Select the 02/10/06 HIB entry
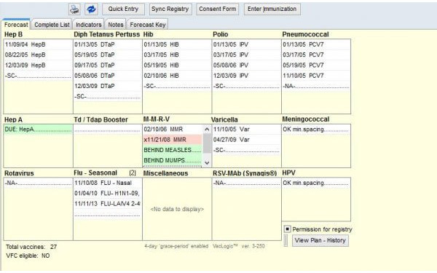 [177, 76]
